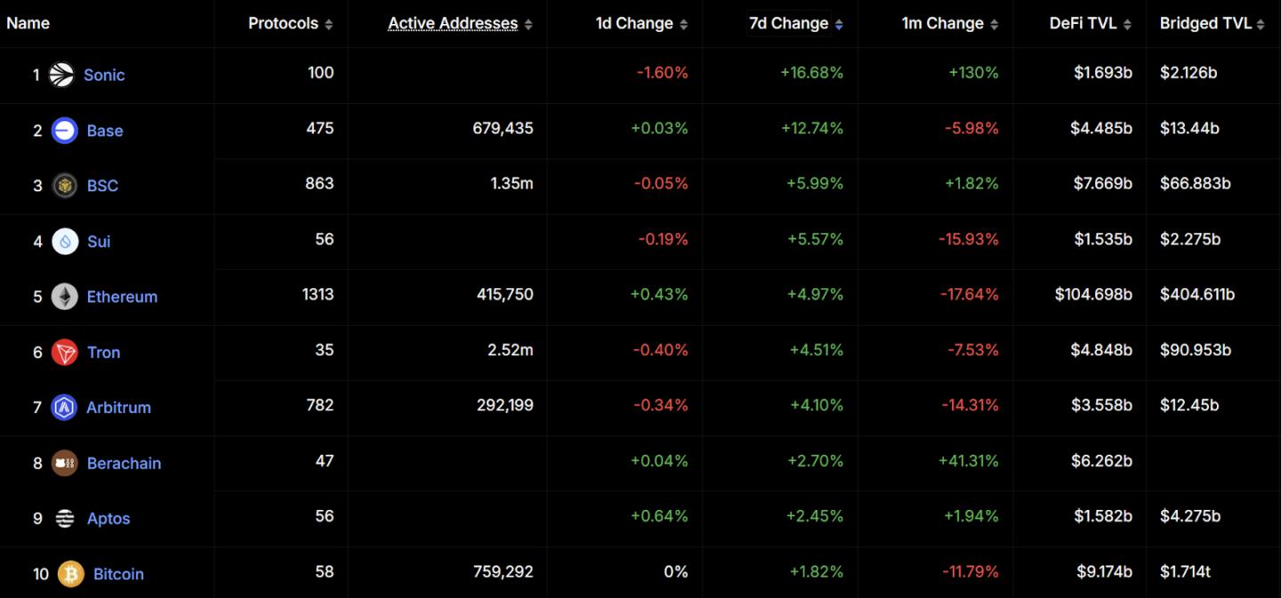Click the BSC chain logo icon
The width and height of the screenshot is (1281, 598).
(65, 186)
